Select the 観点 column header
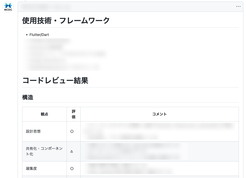The width and height of the screenshot is (246, 178). 44,114
